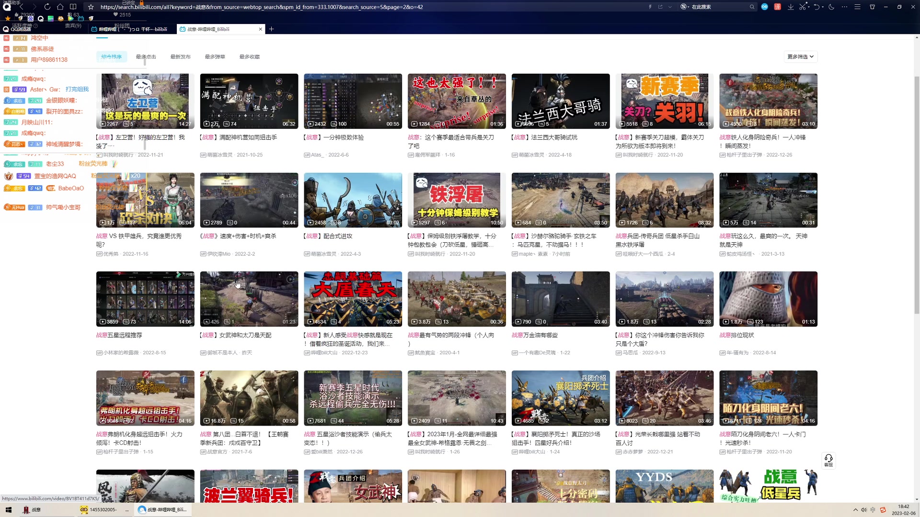Open the 新赛季 关羽 video thumbnail
Viewport: 920px width, 517px height.
coord(664,101)
